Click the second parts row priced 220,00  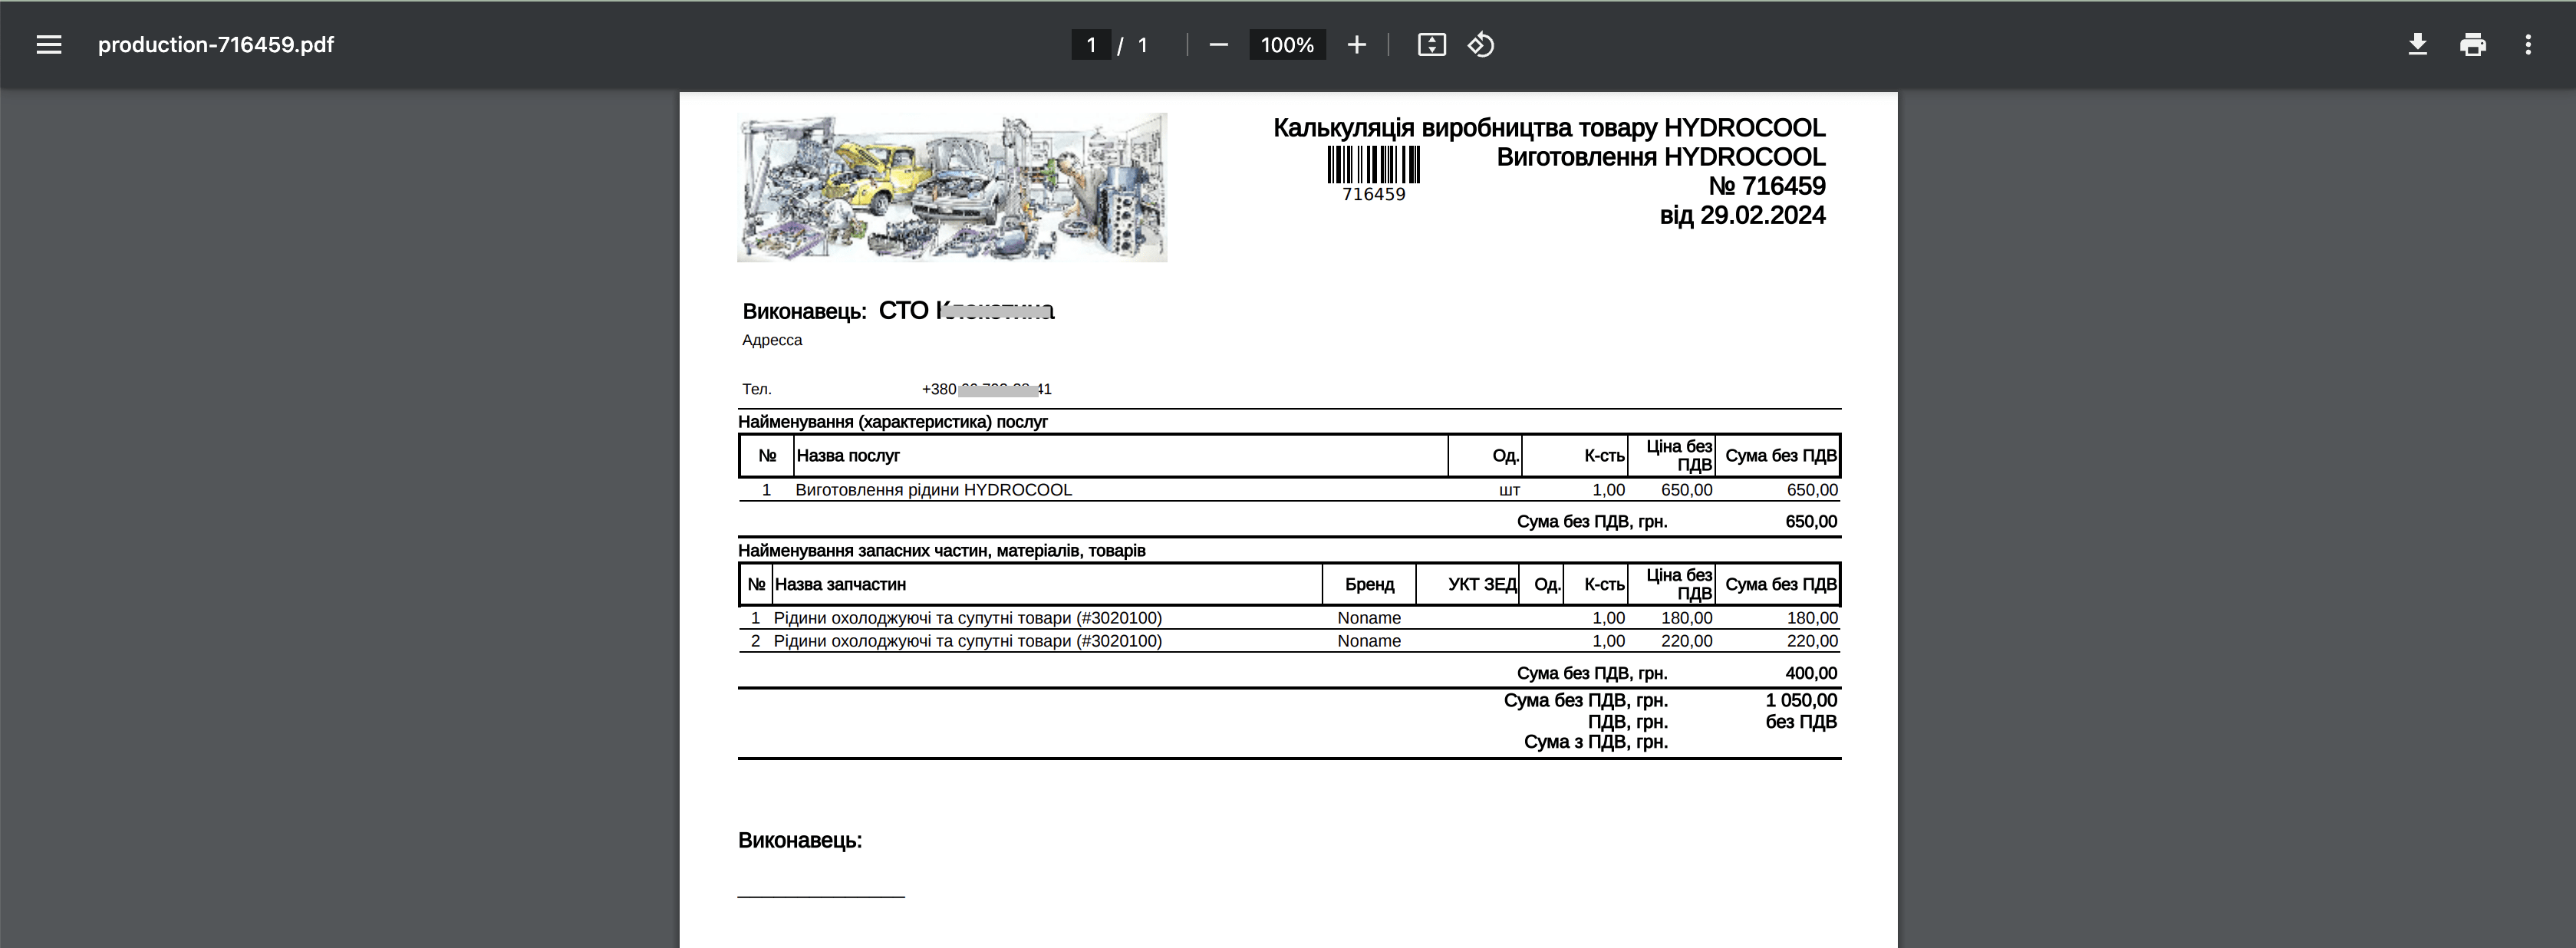967,641
